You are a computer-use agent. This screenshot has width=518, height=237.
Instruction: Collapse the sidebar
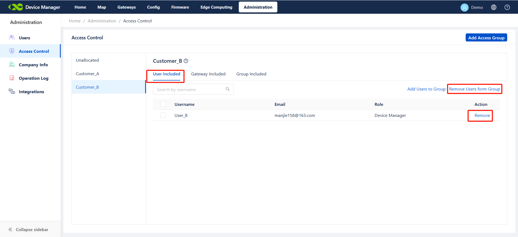(x=29, y=229)
